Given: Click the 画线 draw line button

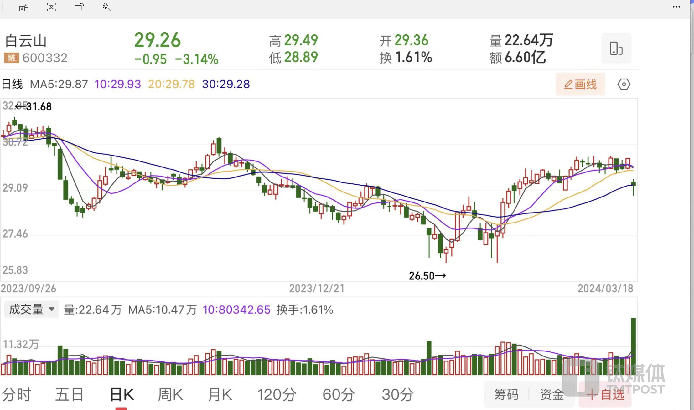Looking at the screenshot, I should pyautogui.click(x=580, y=84).
